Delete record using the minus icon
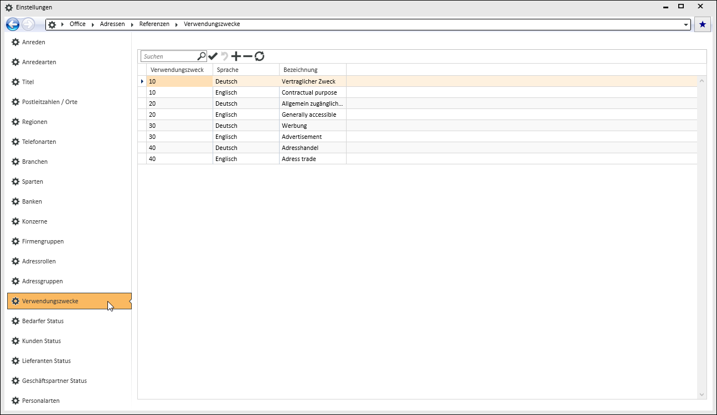 coord(247,56)
